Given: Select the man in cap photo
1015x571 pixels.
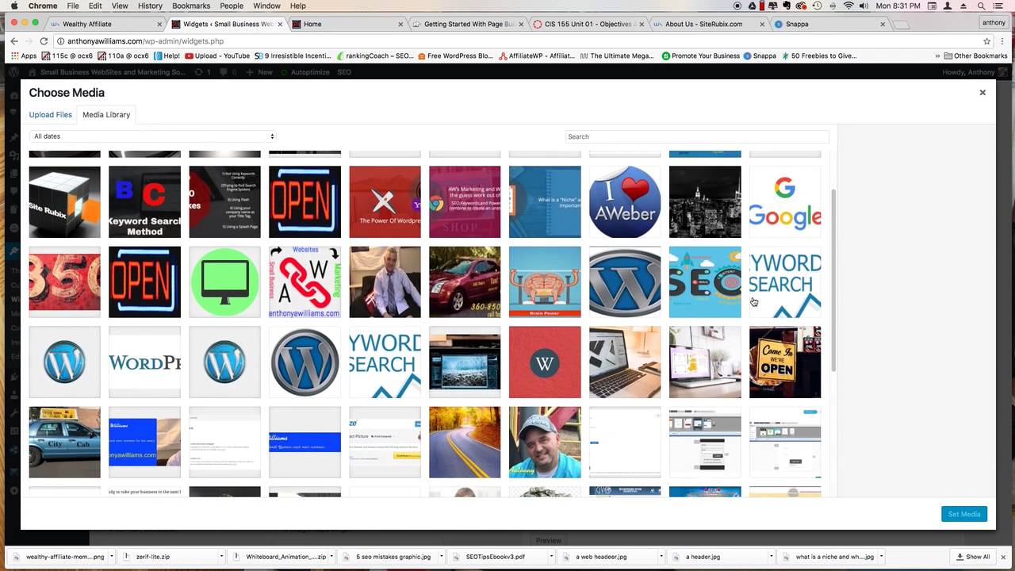Looking at the screenshot, I should [545, 442].
